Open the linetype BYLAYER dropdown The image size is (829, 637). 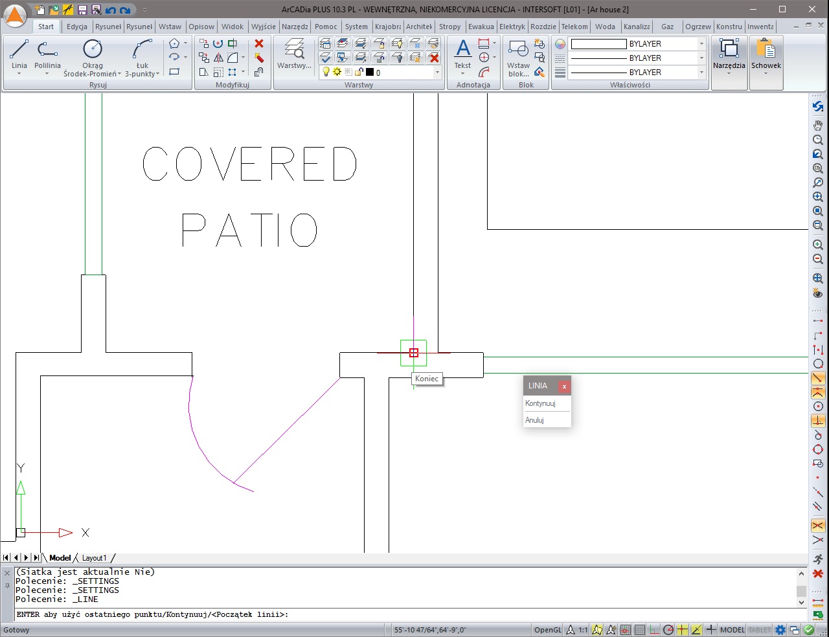coord(701,58)
